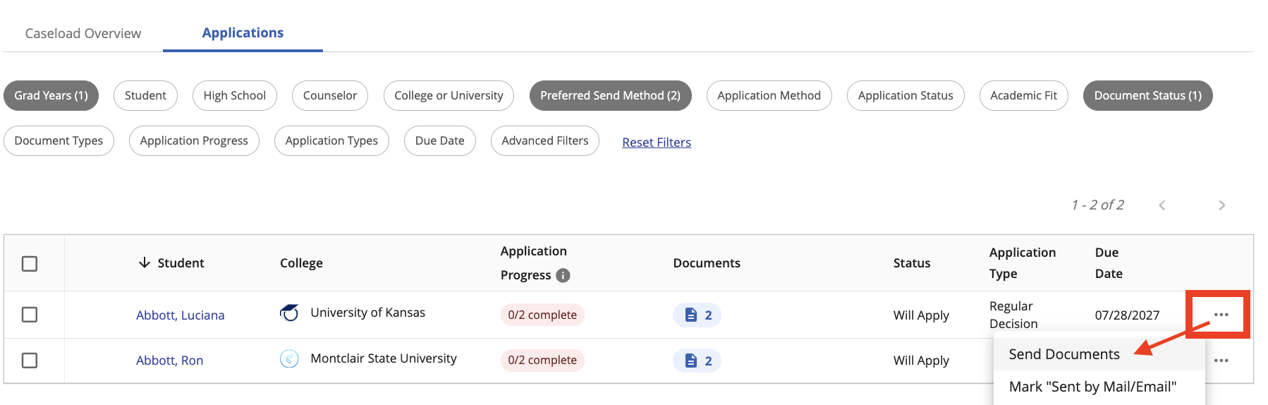Open student Abbott, Luciana's profile link
This screenshot has width=1268, height=405.
point(181,315)
